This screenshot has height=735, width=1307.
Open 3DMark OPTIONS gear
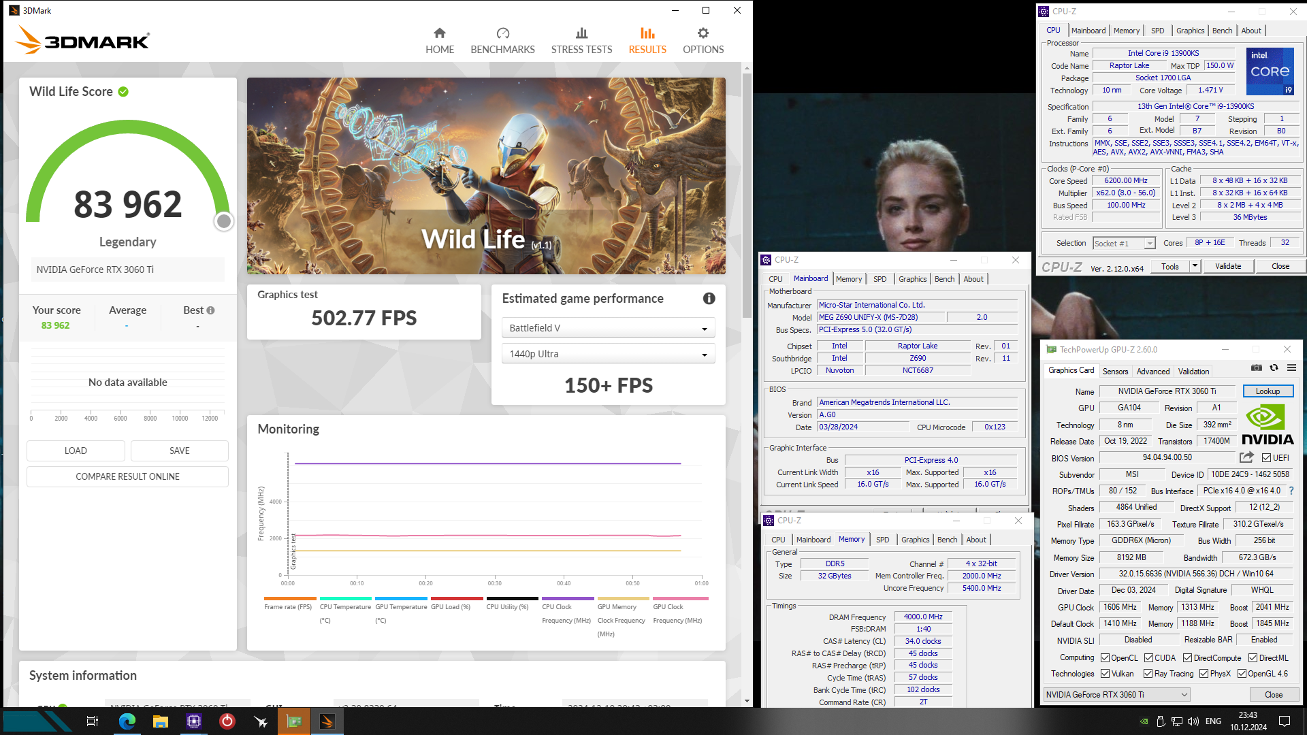point(703,41)
